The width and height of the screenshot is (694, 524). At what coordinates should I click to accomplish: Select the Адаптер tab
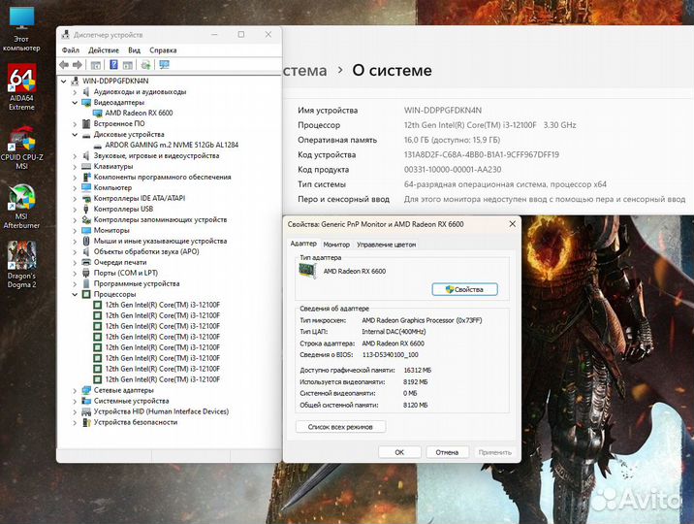pyautogui.click(x=303, y=244)
